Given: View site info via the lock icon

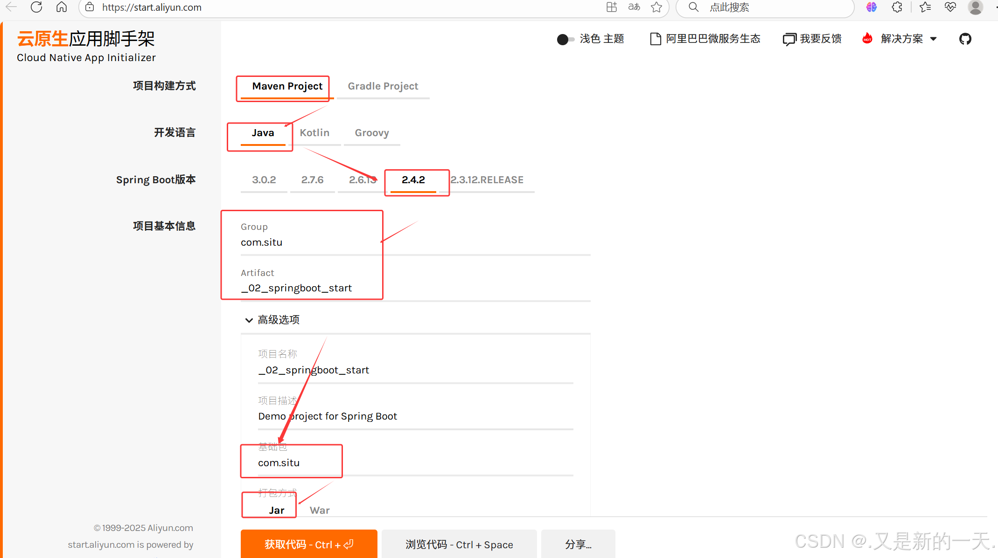Looking at the screenshot, I should (x=90, y=7).
